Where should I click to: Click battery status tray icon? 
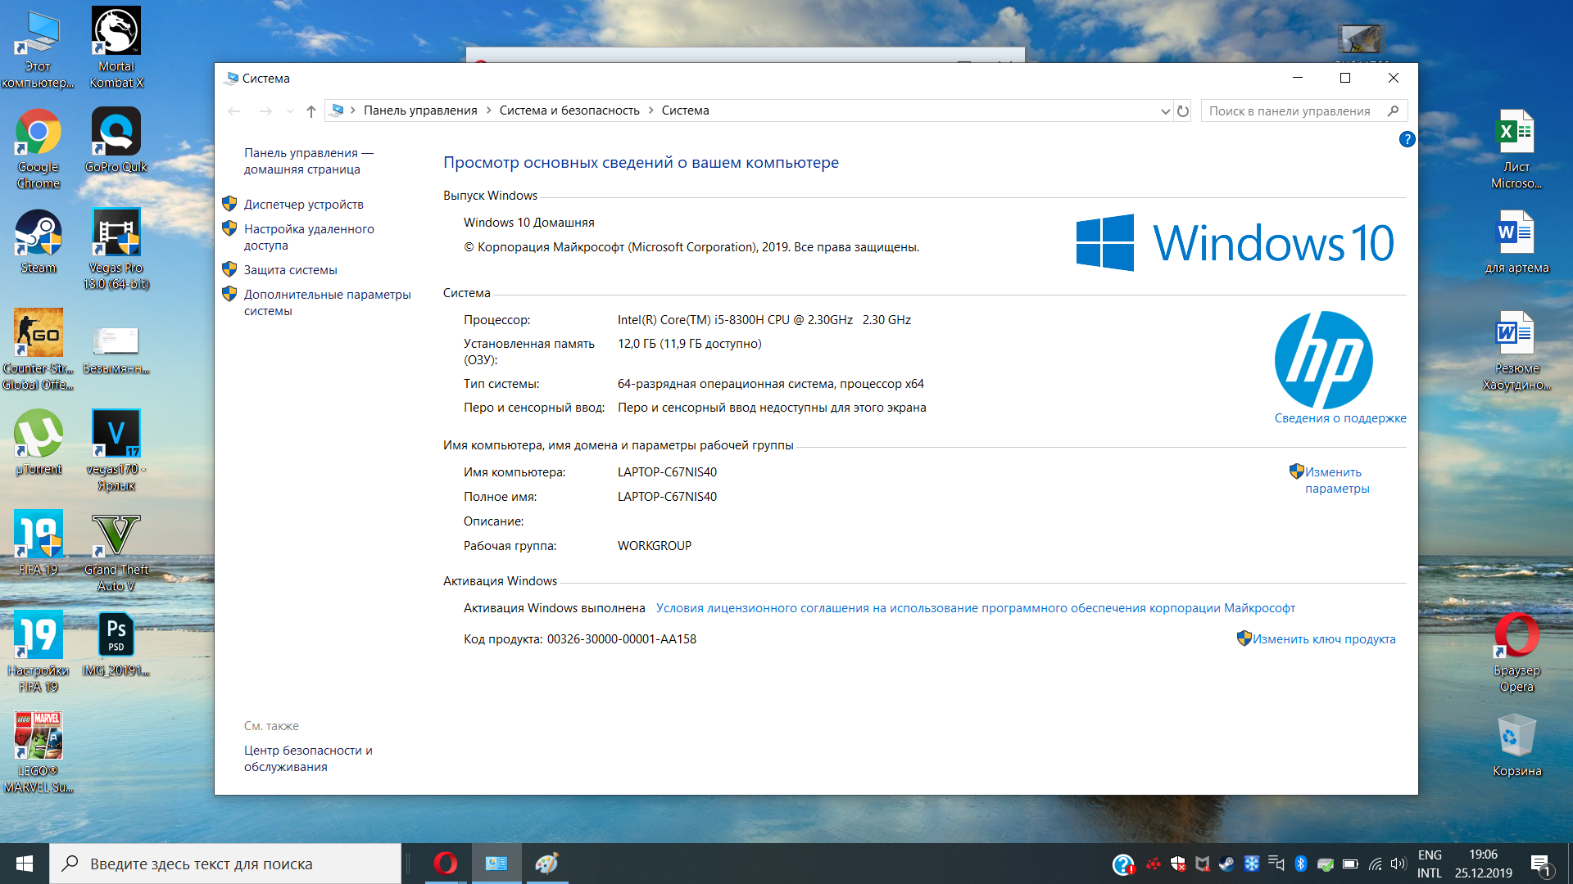point(1350,864)
